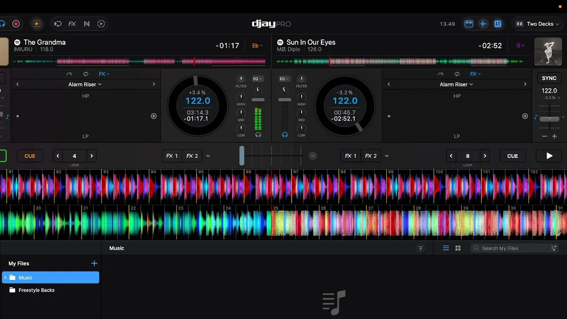Click the curved arrow icon on left deck
This screenshot has width=567, height=319.
[69, 74]
